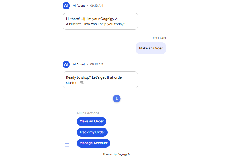The image size is (230, 157).
Task: Click the AI avatar above the 'Ready to shop' message
Action: (66, 65)
